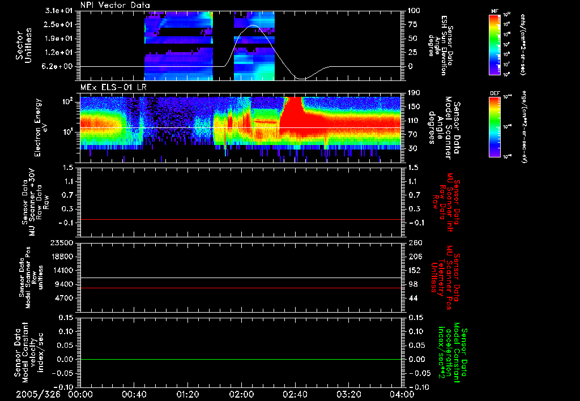Click the 260 telemetry tick label
Screen dimensions: 580x401
click(414, 242)
